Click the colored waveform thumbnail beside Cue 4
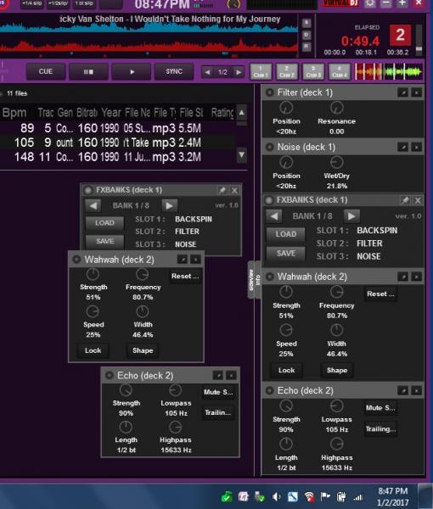Image resolution: width=433 pixels, height=509 pixels. tap(388, 72)
